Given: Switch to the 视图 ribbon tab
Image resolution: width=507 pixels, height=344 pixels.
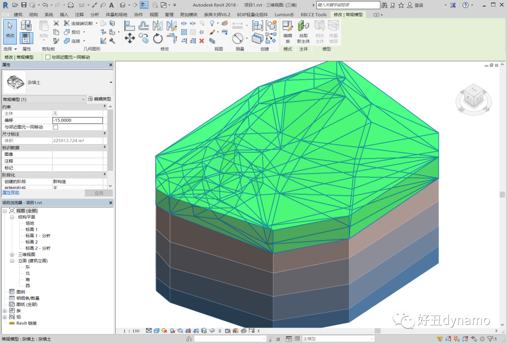Looking at the screenshot, I should 154,15.
